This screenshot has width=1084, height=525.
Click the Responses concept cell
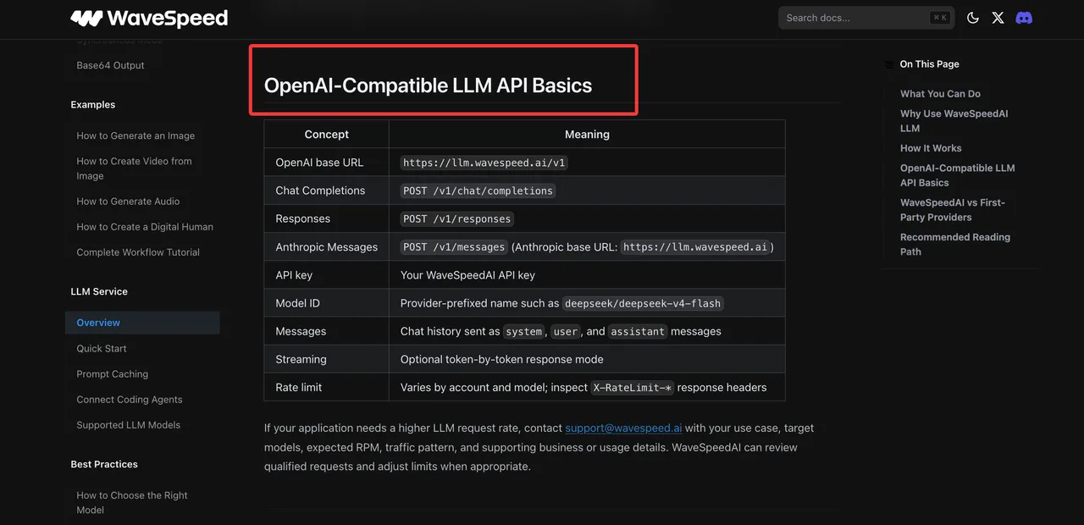pos(326,218)
